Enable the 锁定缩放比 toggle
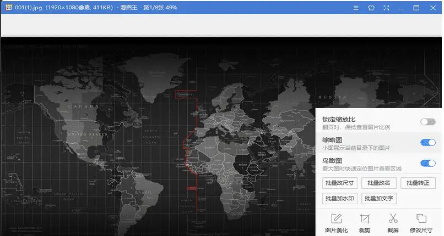444x236 pixels. (x=427, y=122)
